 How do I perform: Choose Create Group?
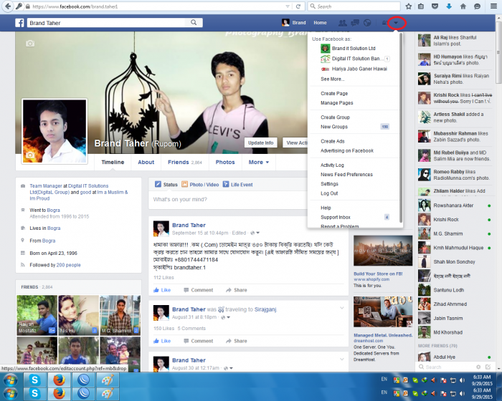click(x=335, y=117)
